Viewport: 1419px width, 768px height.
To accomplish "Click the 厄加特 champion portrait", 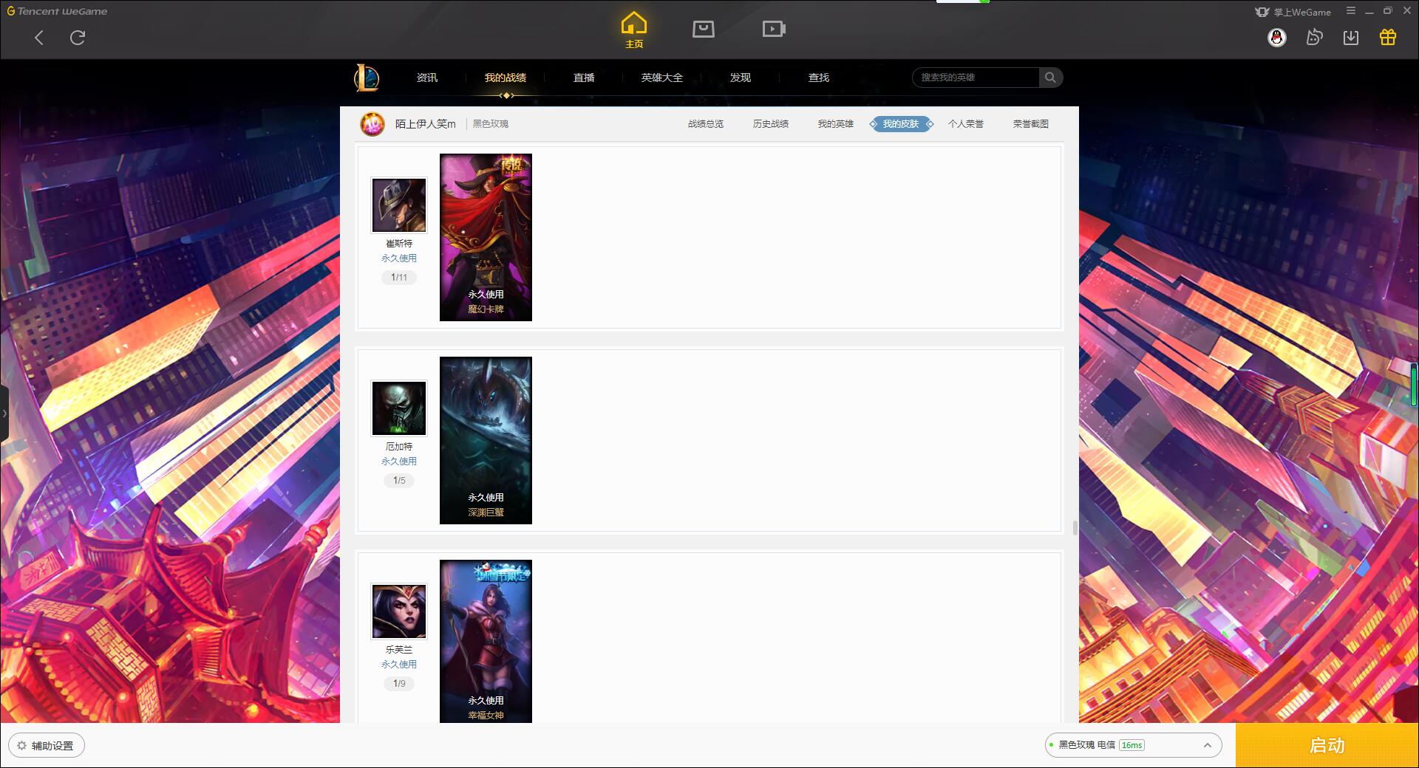I will pyautogui.click(x=399, y=408).
